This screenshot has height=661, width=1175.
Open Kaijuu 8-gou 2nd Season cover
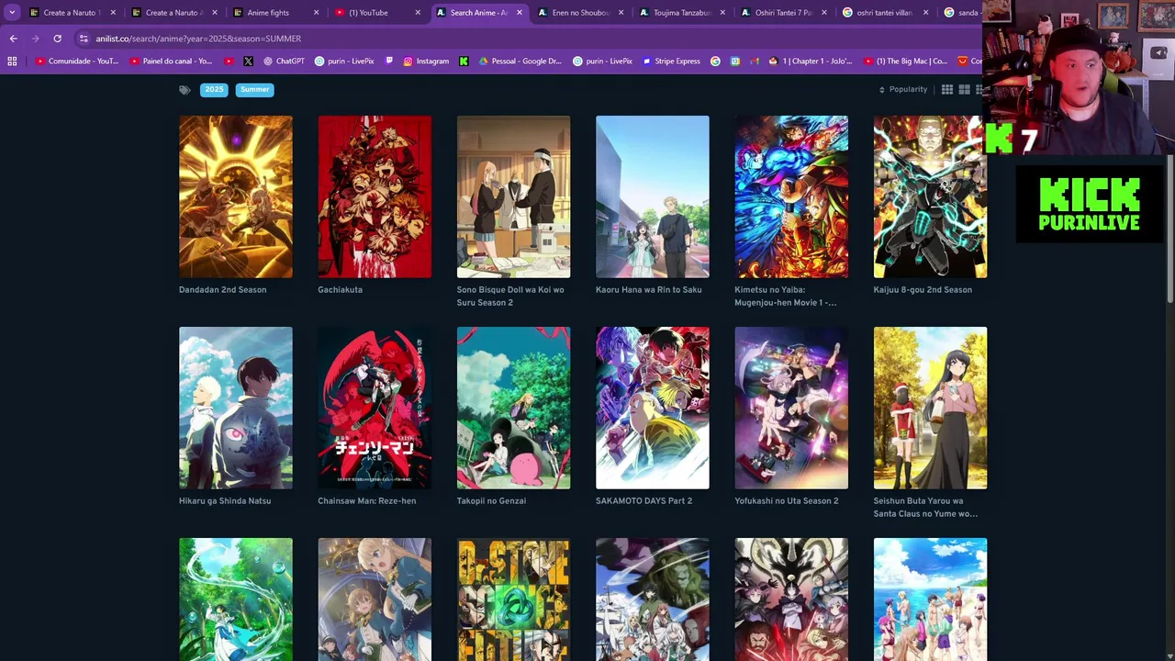pyautogui.click(x=930, y=196)
